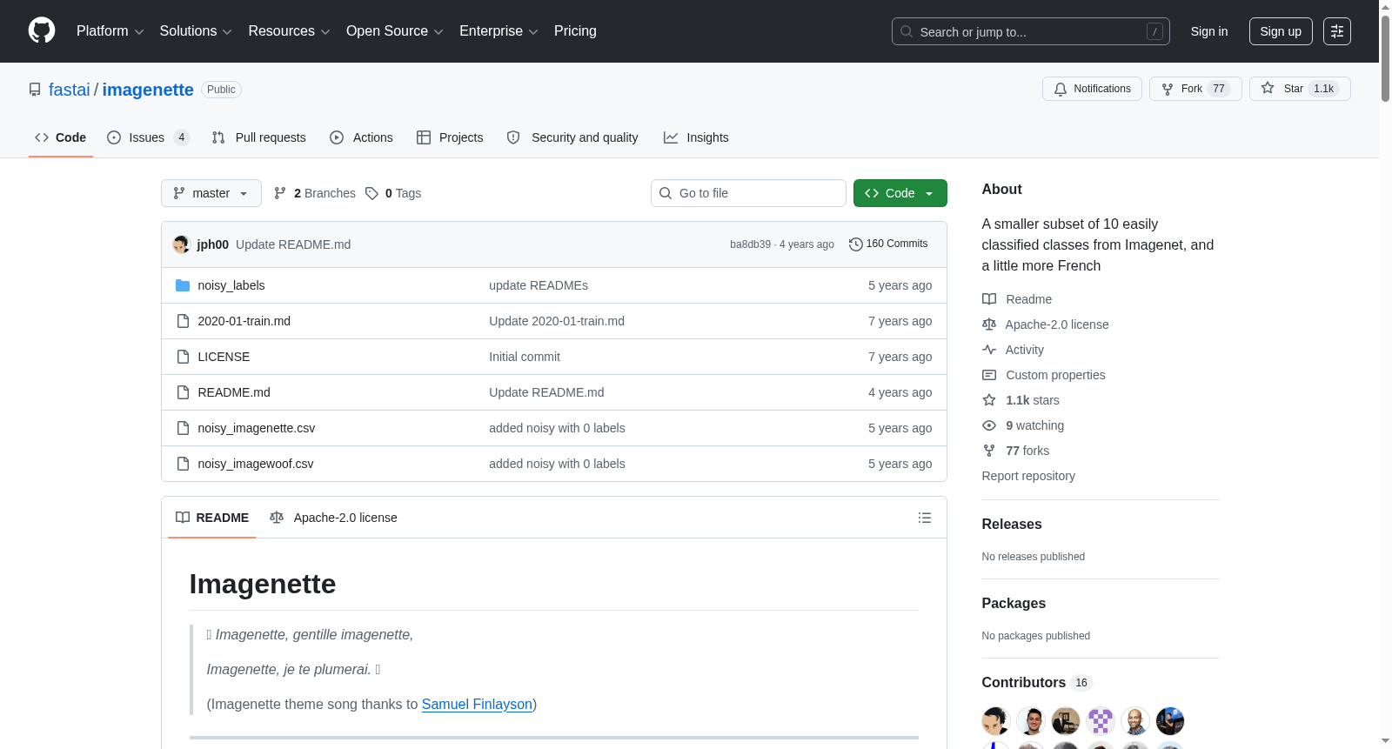Open the green Code dropdown button

[900, 193]
